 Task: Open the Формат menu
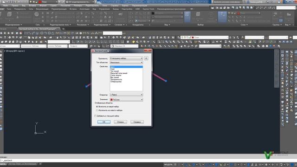tap(43, 6)
